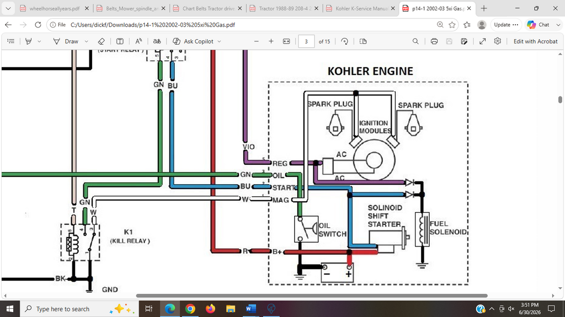
Task: Expand the Ask Copilot dropdown
Action: click(219, 41)
